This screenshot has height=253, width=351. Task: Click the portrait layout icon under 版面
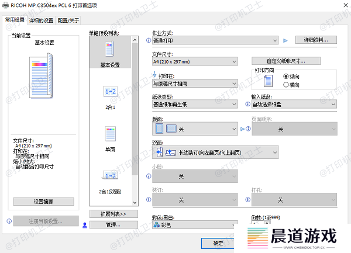[x=159, y=129]
